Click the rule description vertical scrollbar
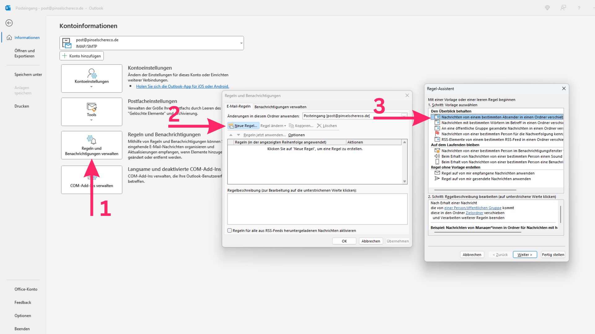Image resolution: width=595 pixels, height=334 pixels. pos(561,214)
